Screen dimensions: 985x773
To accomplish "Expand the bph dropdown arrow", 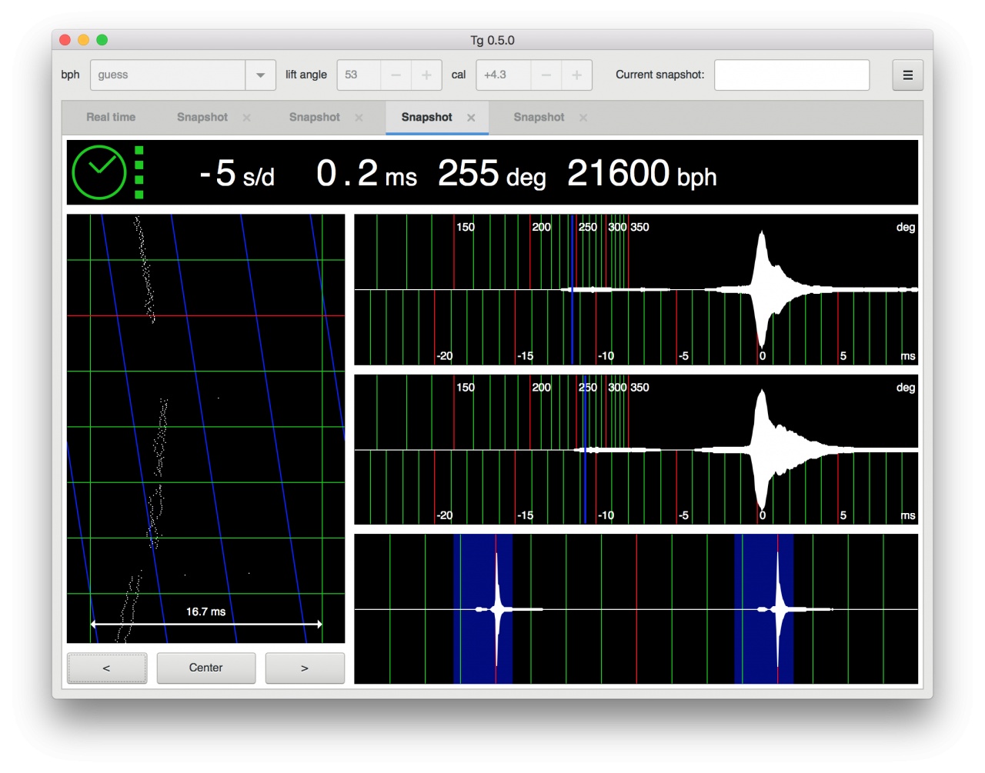I will click(x=260, y=75).
